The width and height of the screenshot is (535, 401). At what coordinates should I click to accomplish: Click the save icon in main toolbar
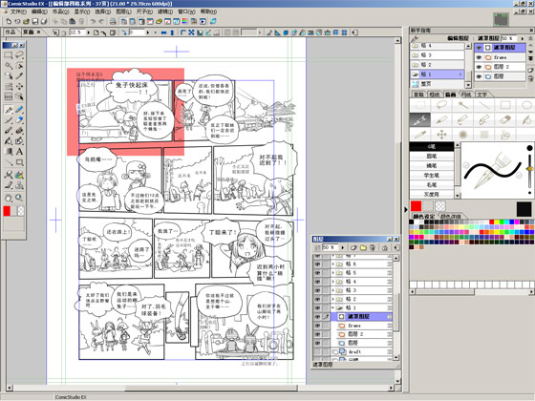pos(34,21)
